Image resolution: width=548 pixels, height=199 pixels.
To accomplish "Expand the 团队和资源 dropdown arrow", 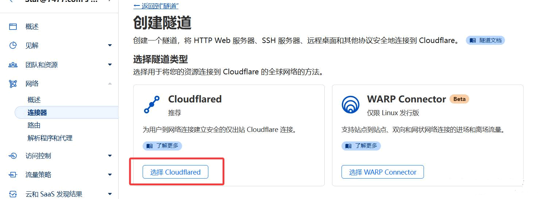I will 110,65.
